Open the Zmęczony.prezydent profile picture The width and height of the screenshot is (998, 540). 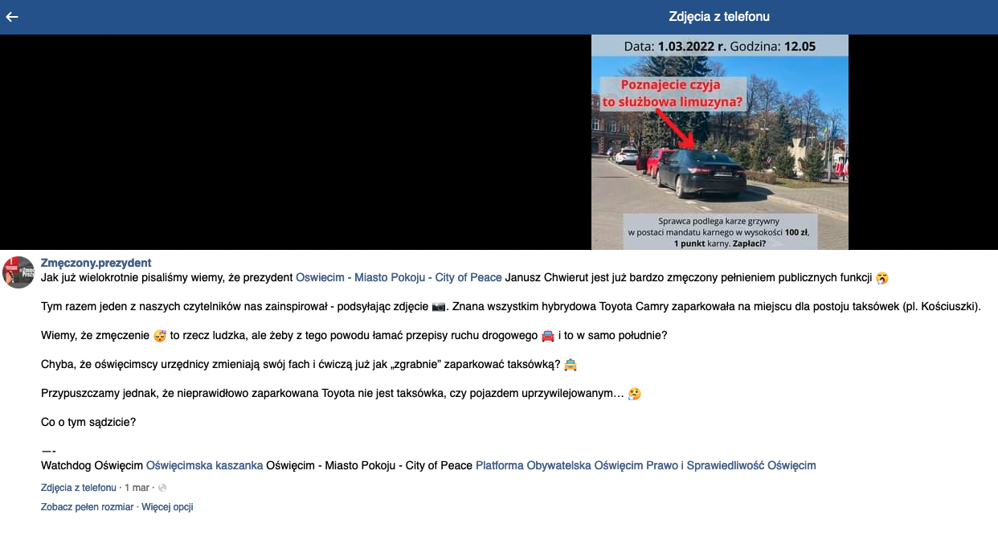[x=18, y=272]
